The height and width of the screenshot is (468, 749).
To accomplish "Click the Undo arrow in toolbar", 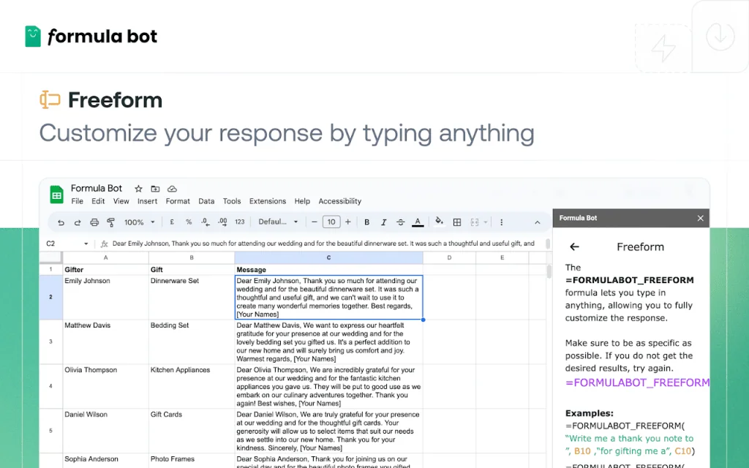I will pos(61,222).
